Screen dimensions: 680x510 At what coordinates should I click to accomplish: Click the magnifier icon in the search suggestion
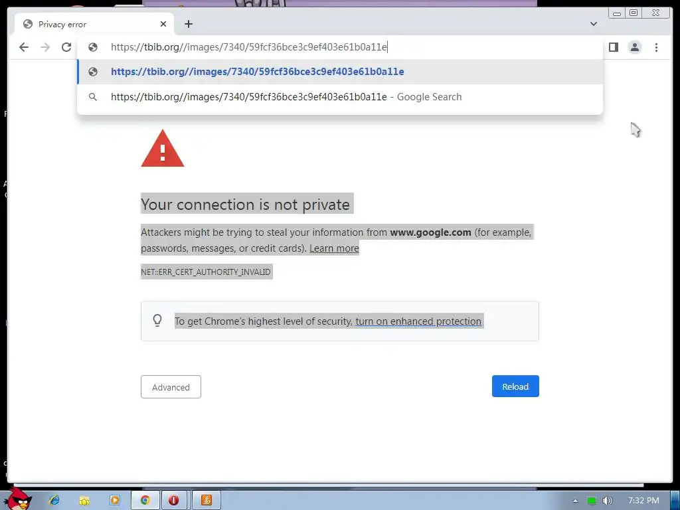(93, 97)
